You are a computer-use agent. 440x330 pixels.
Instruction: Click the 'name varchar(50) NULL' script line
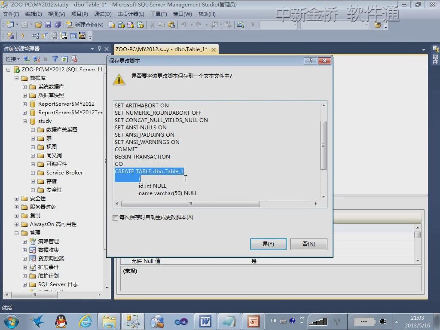[168, 193]
